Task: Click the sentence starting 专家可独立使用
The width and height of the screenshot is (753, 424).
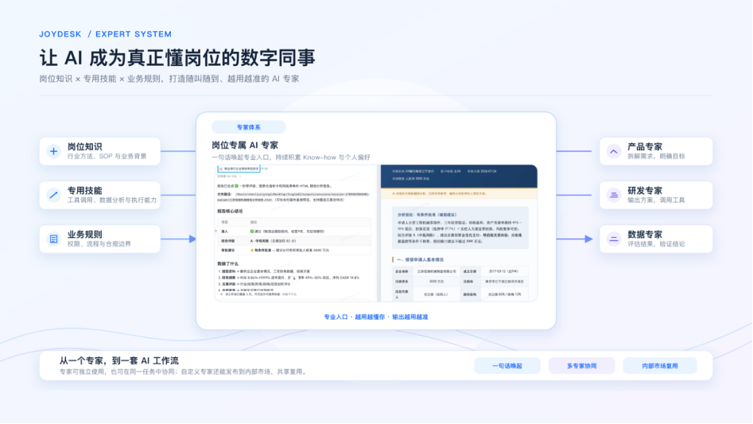Action: coord(183,371)
